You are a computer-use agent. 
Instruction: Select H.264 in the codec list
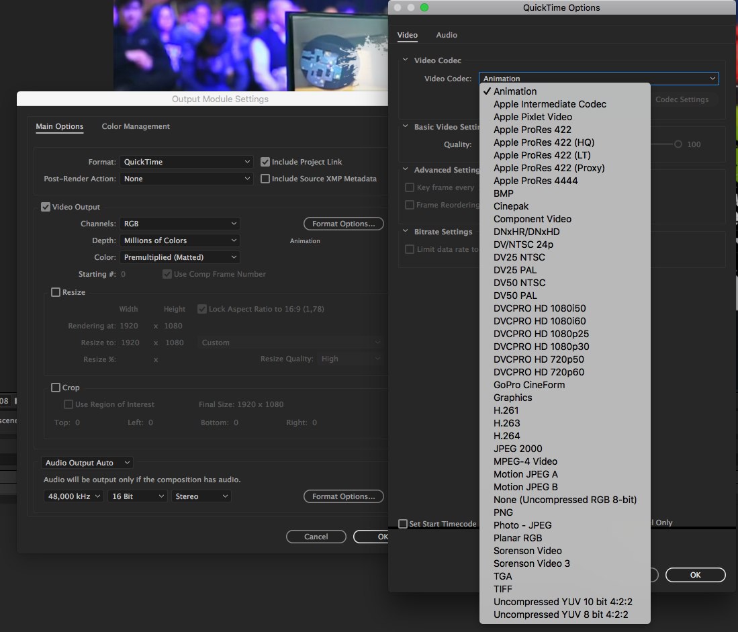pos(506,436)
